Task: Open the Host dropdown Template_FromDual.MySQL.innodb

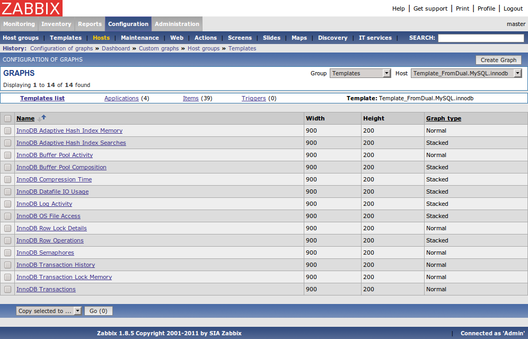Action: click(x=466, y=73)
